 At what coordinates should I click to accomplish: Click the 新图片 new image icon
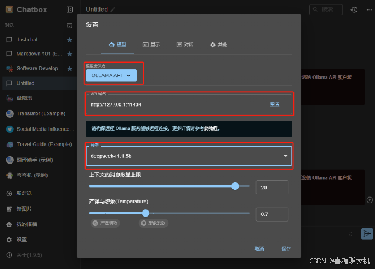(x=9, y=209)
